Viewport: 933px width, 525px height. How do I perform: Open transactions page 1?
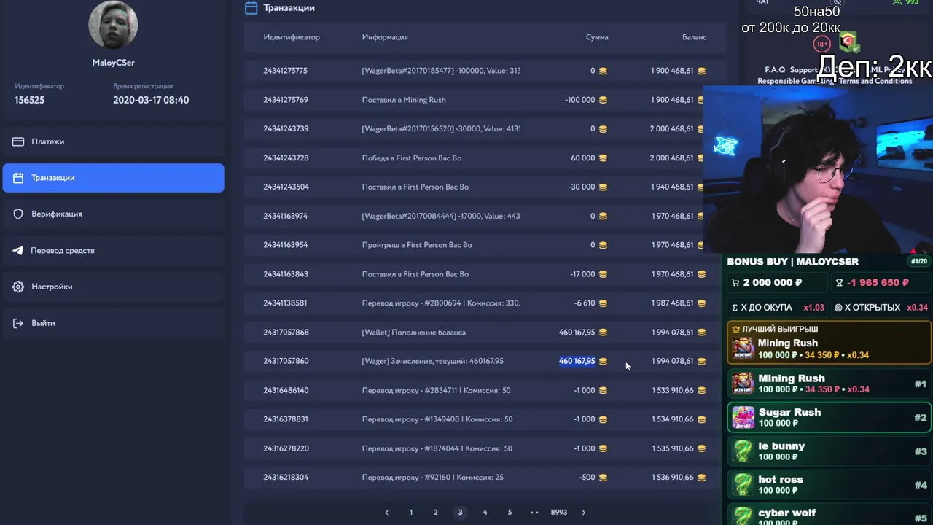[411, 513]
